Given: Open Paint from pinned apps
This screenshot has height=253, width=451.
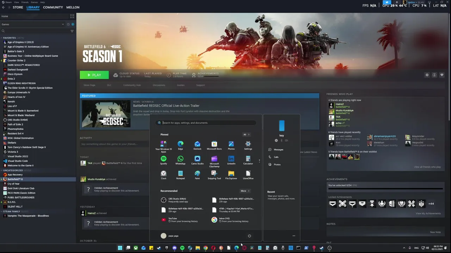Looking at the screenshot, I should tap(197, 175).
